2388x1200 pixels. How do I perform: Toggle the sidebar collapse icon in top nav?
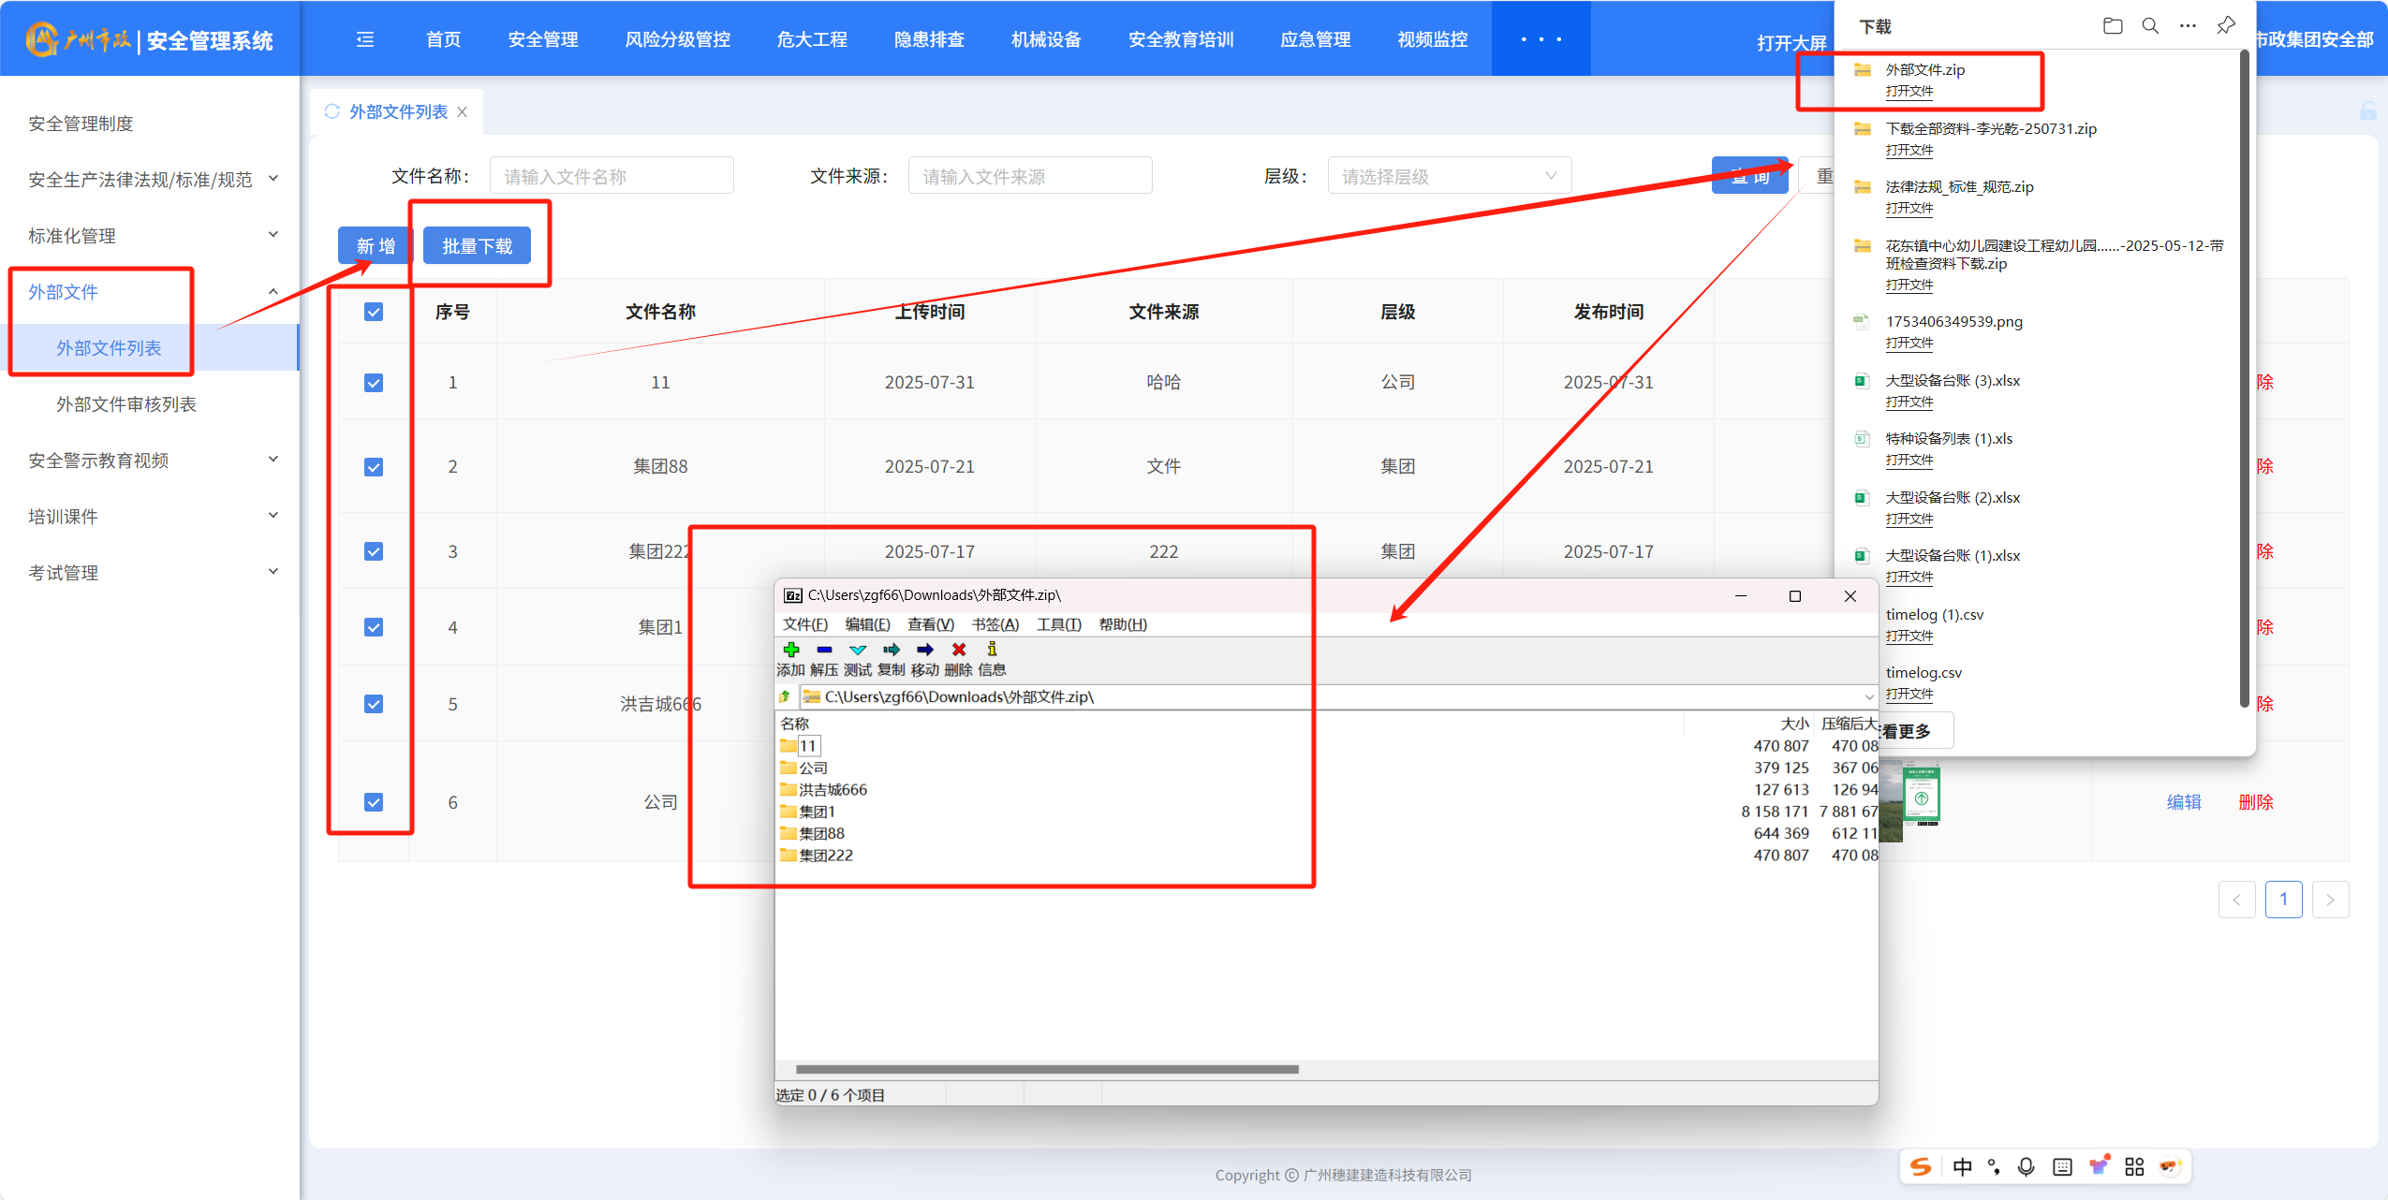[365, 39]
